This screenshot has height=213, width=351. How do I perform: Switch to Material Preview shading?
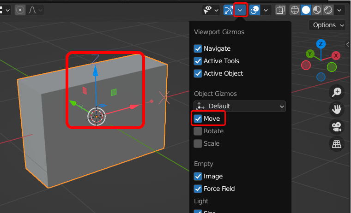coord(318,10)
